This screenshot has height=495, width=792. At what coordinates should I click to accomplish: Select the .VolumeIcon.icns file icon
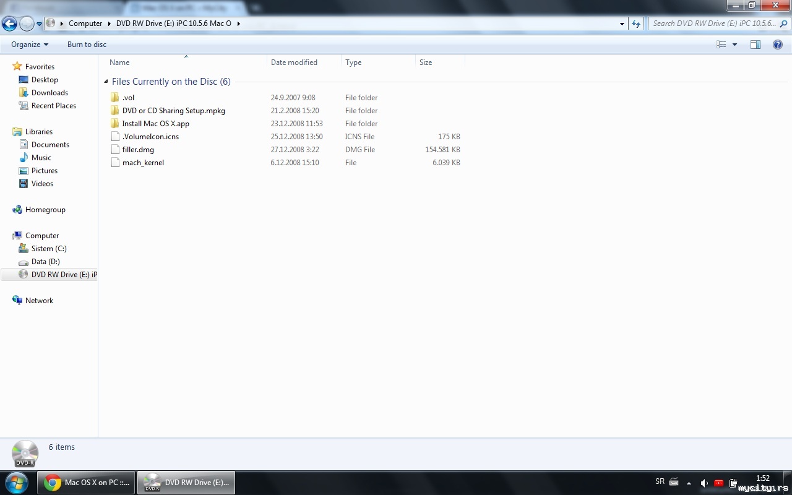[x=114, y=137]
